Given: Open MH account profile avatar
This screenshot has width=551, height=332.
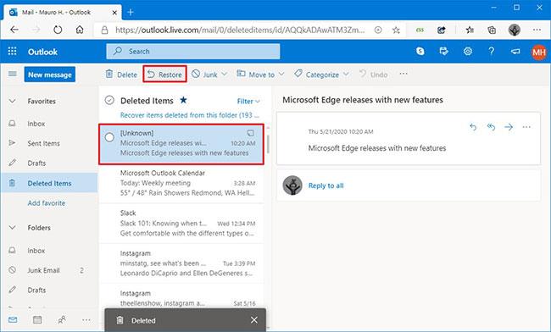Looking at the screenshot, I should click(538, 53).
